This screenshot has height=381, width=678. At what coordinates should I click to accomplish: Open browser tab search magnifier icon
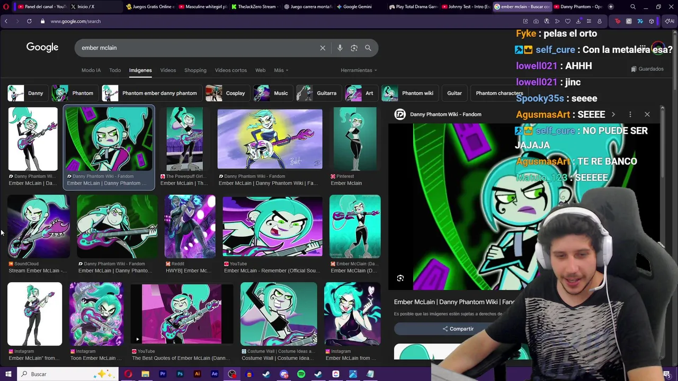coord(633,7)
